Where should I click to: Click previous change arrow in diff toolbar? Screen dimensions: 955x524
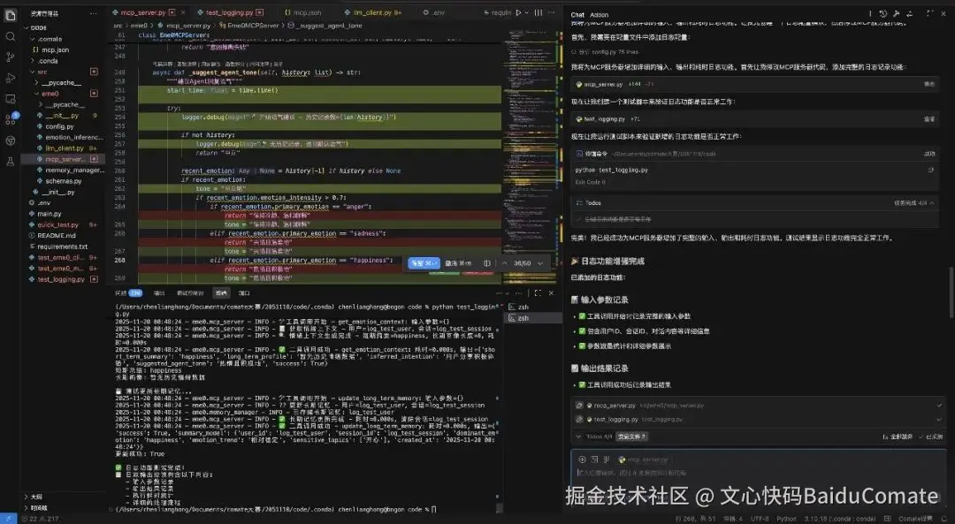504,263
